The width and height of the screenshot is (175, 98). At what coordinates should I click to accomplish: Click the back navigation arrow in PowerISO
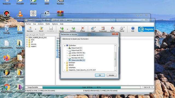(x=27, y=35)
